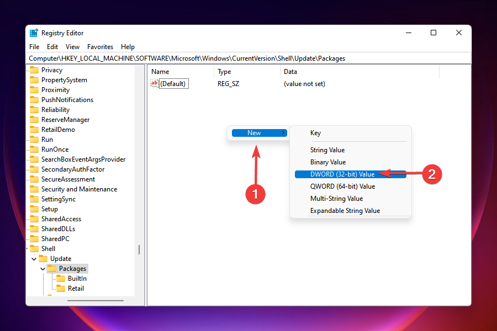497x331 pixels.
Task: Open the Favorites menu
Action: point(100,47)
